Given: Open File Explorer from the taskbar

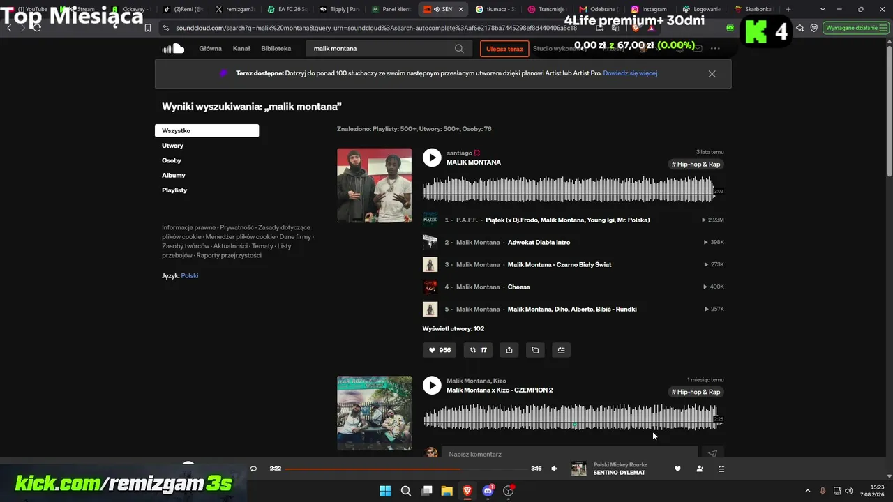Looking at the screenshot, I should (x=446, y=491).
